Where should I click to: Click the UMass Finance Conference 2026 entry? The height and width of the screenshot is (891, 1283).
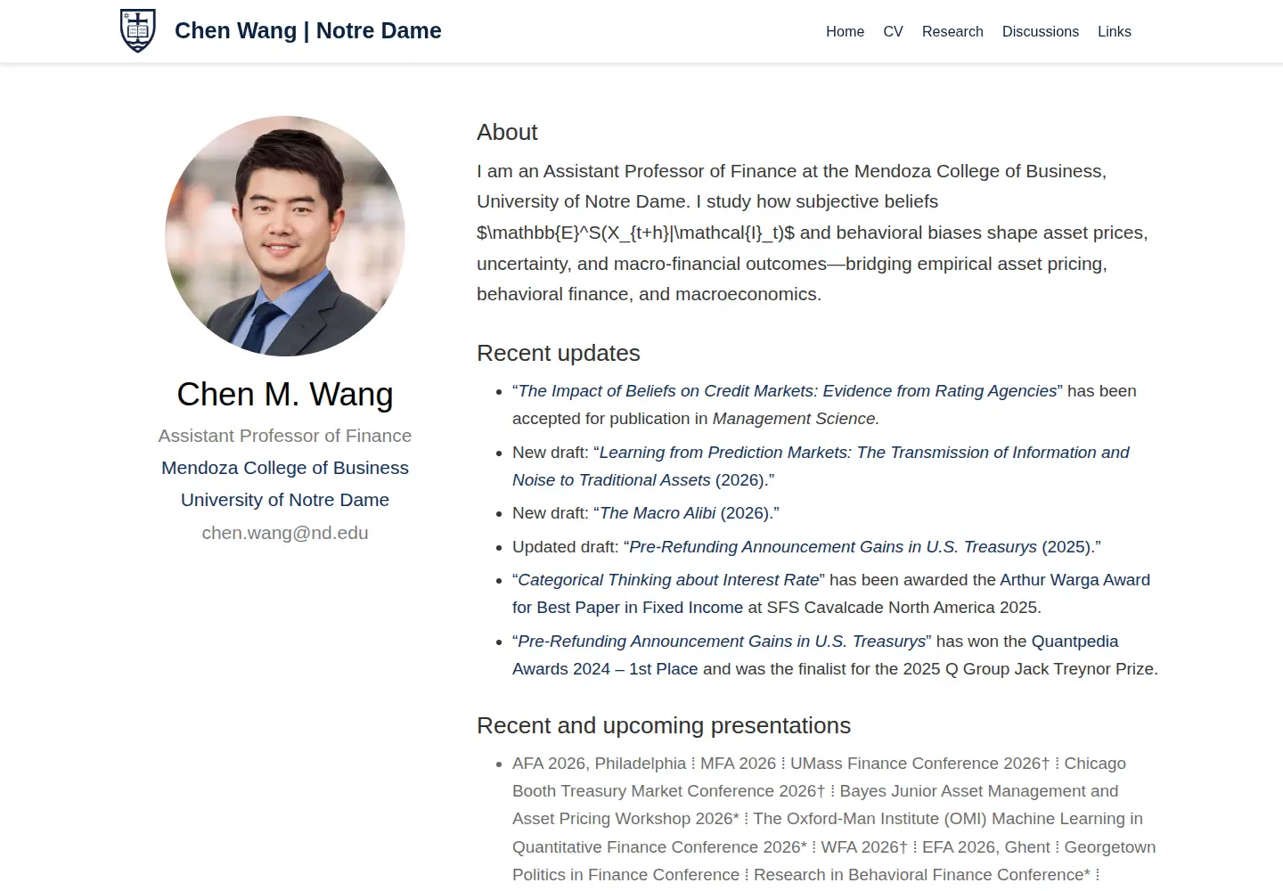click(x=919, y=764)
